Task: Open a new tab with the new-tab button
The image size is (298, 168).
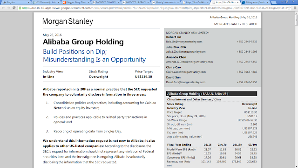Action: point(274,2)
